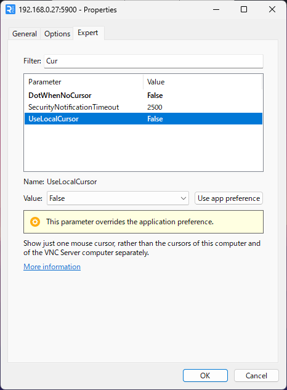Sort by the Value column header

(203, 82)
